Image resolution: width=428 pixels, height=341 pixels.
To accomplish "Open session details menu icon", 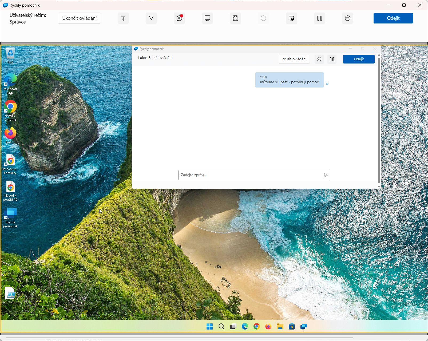I will 347,18.
